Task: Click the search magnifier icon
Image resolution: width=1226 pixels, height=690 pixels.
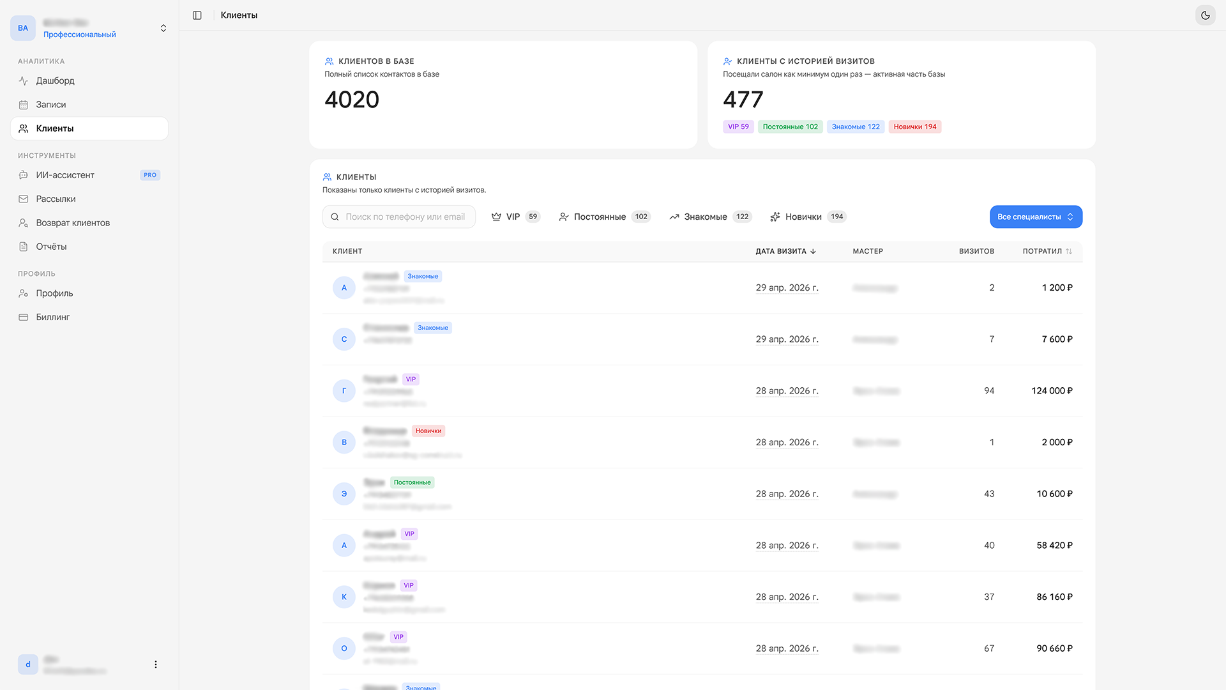Action: pos(335,217)
